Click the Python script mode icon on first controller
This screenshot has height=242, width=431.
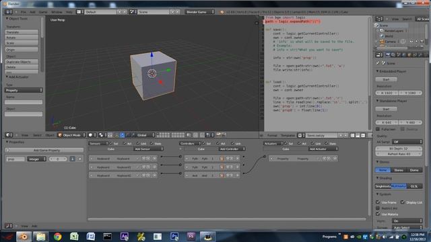point(222,159)
